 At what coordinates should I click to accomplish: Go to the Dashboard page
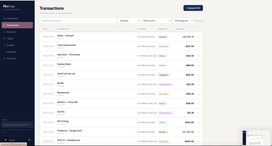coord(17,19)
